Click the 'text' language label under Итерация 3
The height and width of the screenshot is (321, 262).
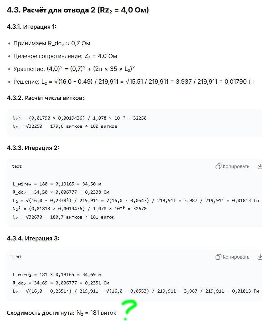17,257
